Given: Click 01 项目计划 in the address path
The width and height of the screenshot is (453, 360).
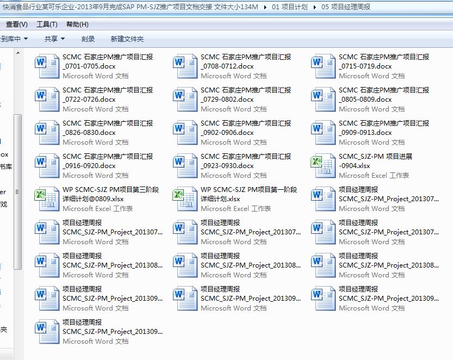Looking at the screenshot, I should coord(289,7).
